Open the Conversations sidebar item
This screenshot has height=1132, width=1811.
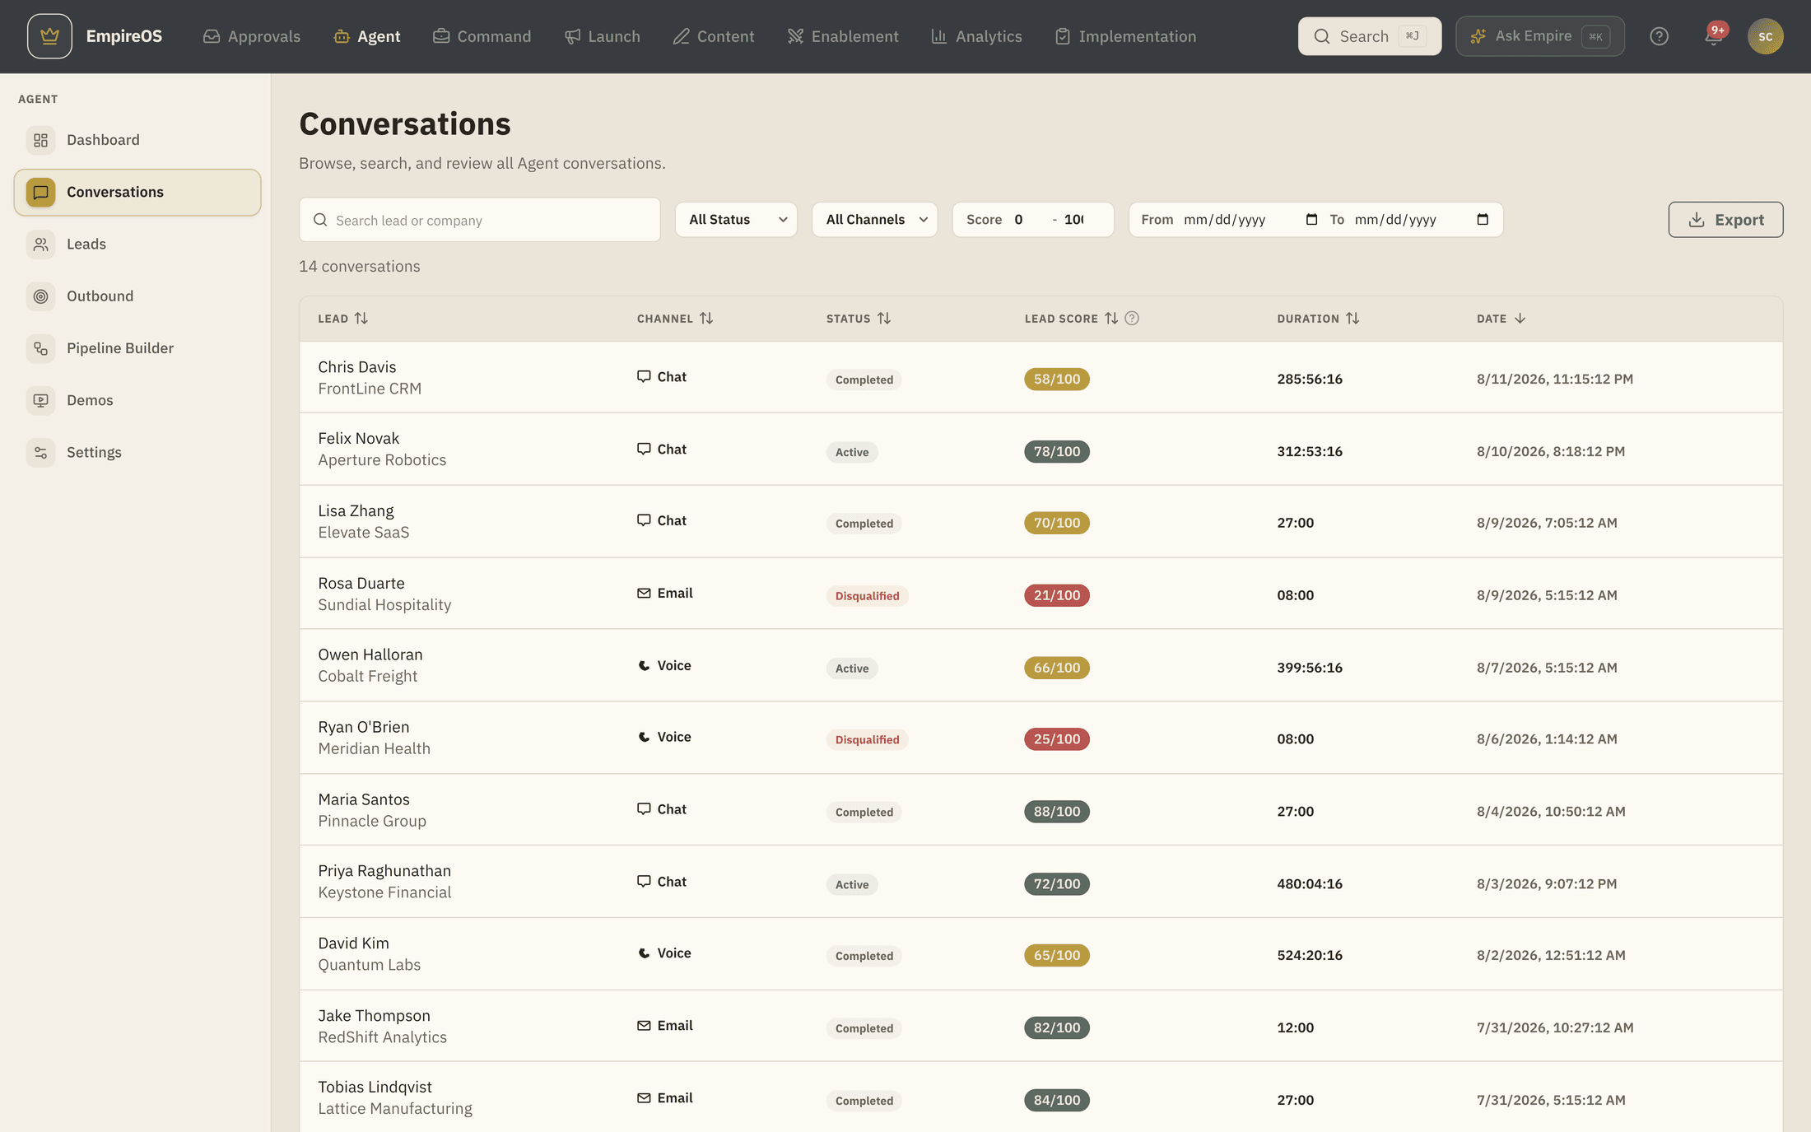click(x=137, y=193)
